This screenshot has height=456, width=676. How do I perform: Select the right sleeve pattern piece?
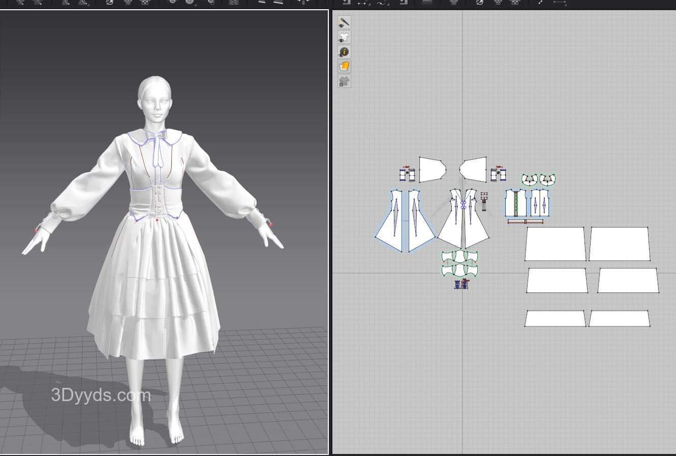475,169
